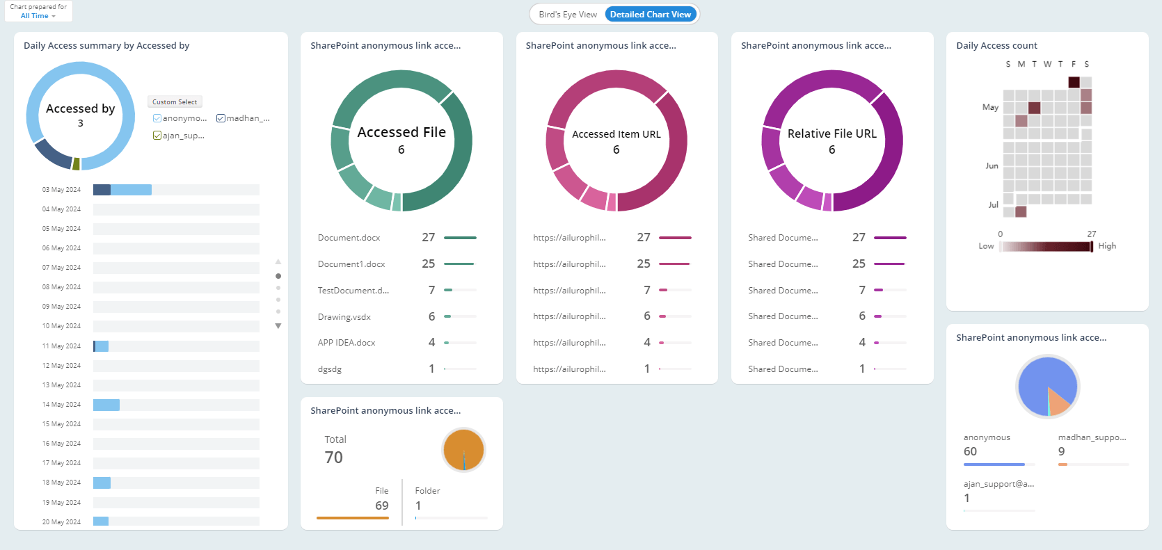Click the 04 May 2024 date label
The image size is (1162, 550).
pos(61,209)
